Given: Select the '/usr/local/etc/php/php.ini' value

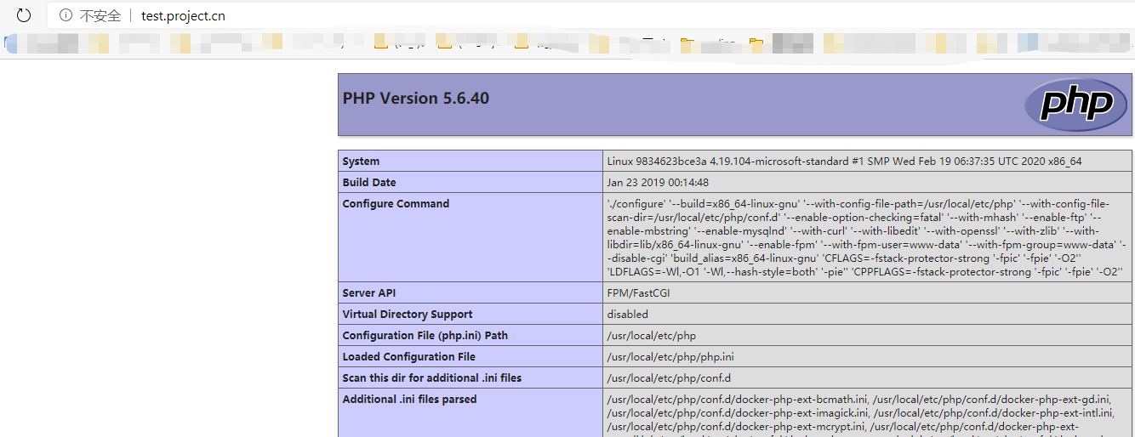Looking at the screenshot, I should [x=670, y=357].
